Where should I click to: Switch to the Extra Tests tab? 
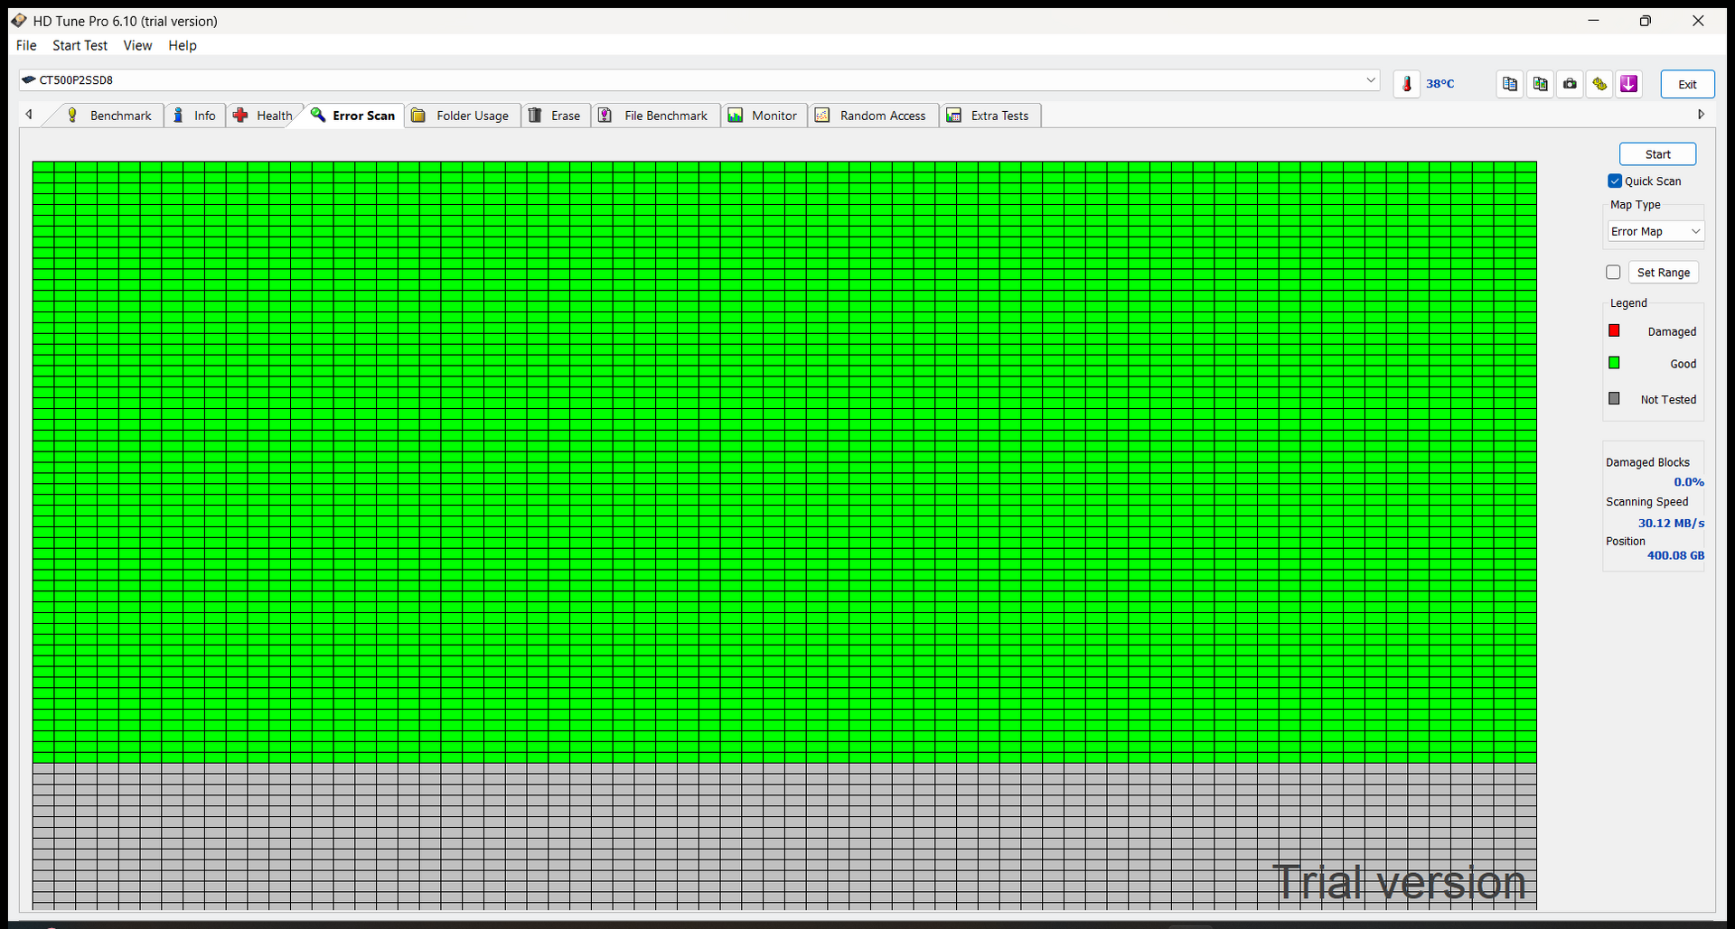click(990, 116)
